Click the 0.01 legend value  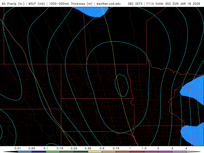pos(18,148)
